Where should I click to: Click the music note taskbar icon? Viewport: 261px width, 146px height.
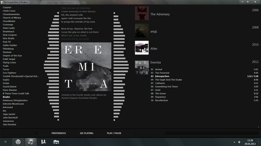[x=31, y=142]
